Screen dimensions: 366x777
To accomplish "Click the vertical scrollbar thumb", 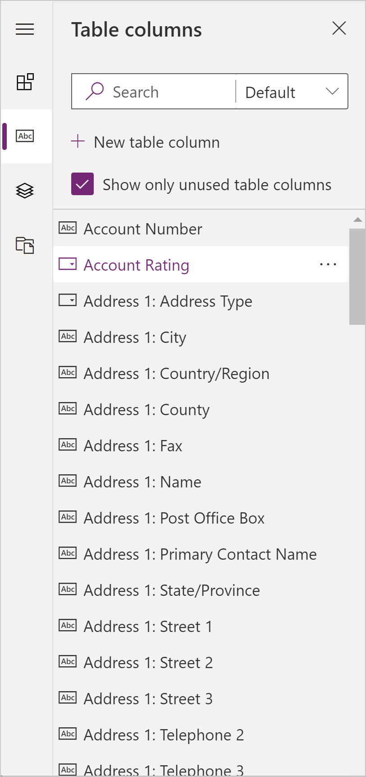I will coord(357,276).
